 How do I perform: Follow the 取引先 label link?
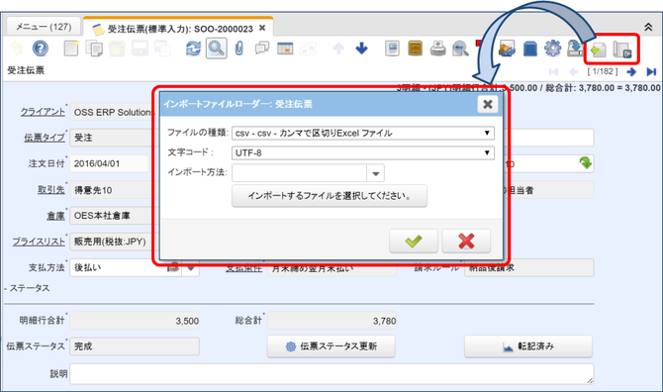(x=51, y=190)
